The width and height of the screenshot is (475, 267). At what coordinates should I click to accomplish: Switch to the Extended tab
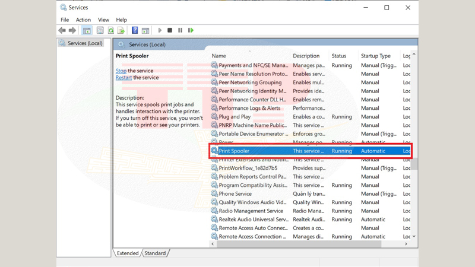point(128,253)
